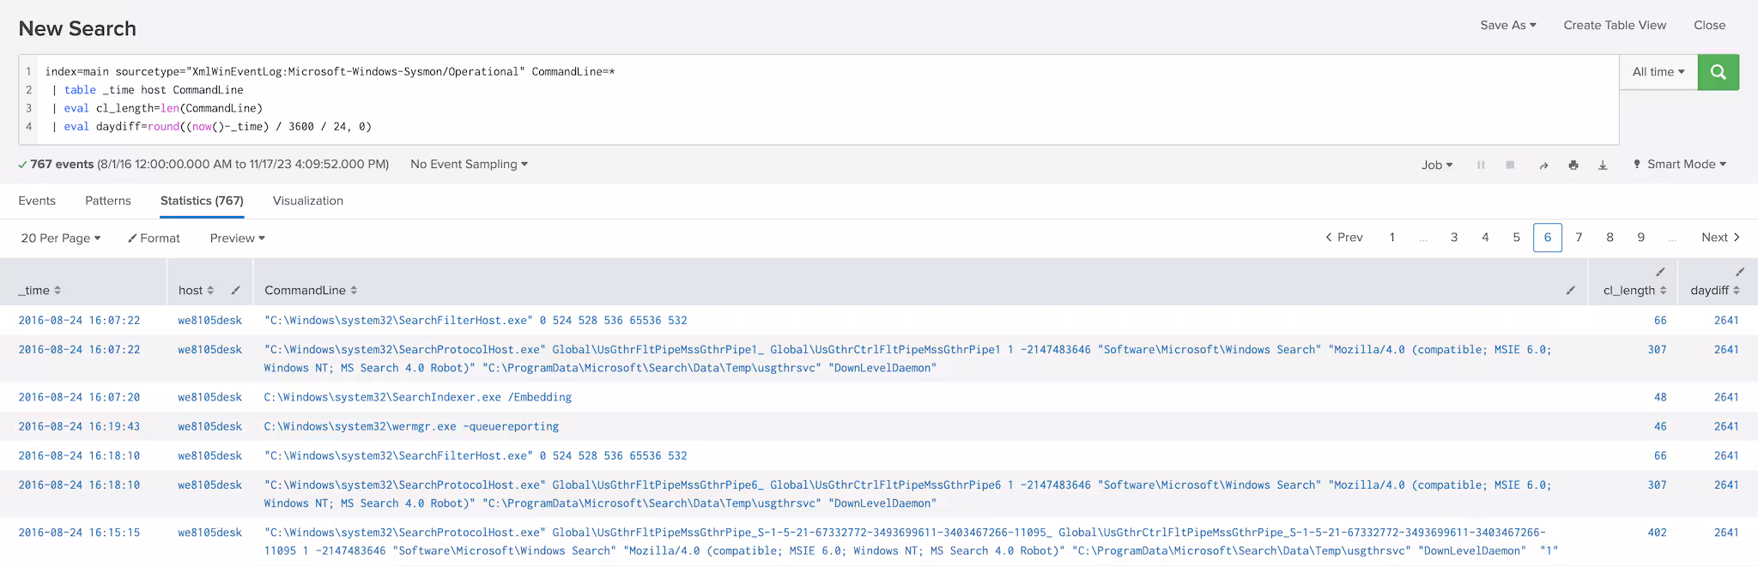Click the host column format pencil icon
Image resolution: width=1758 pixels, height=566 pixels.
click(x=235, y=291)
